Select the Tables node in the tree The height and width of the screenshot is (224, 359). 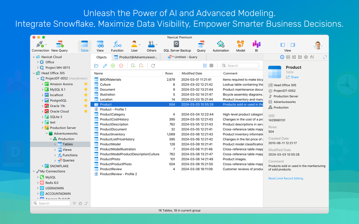pyautogui.click(x=60, y=144)
